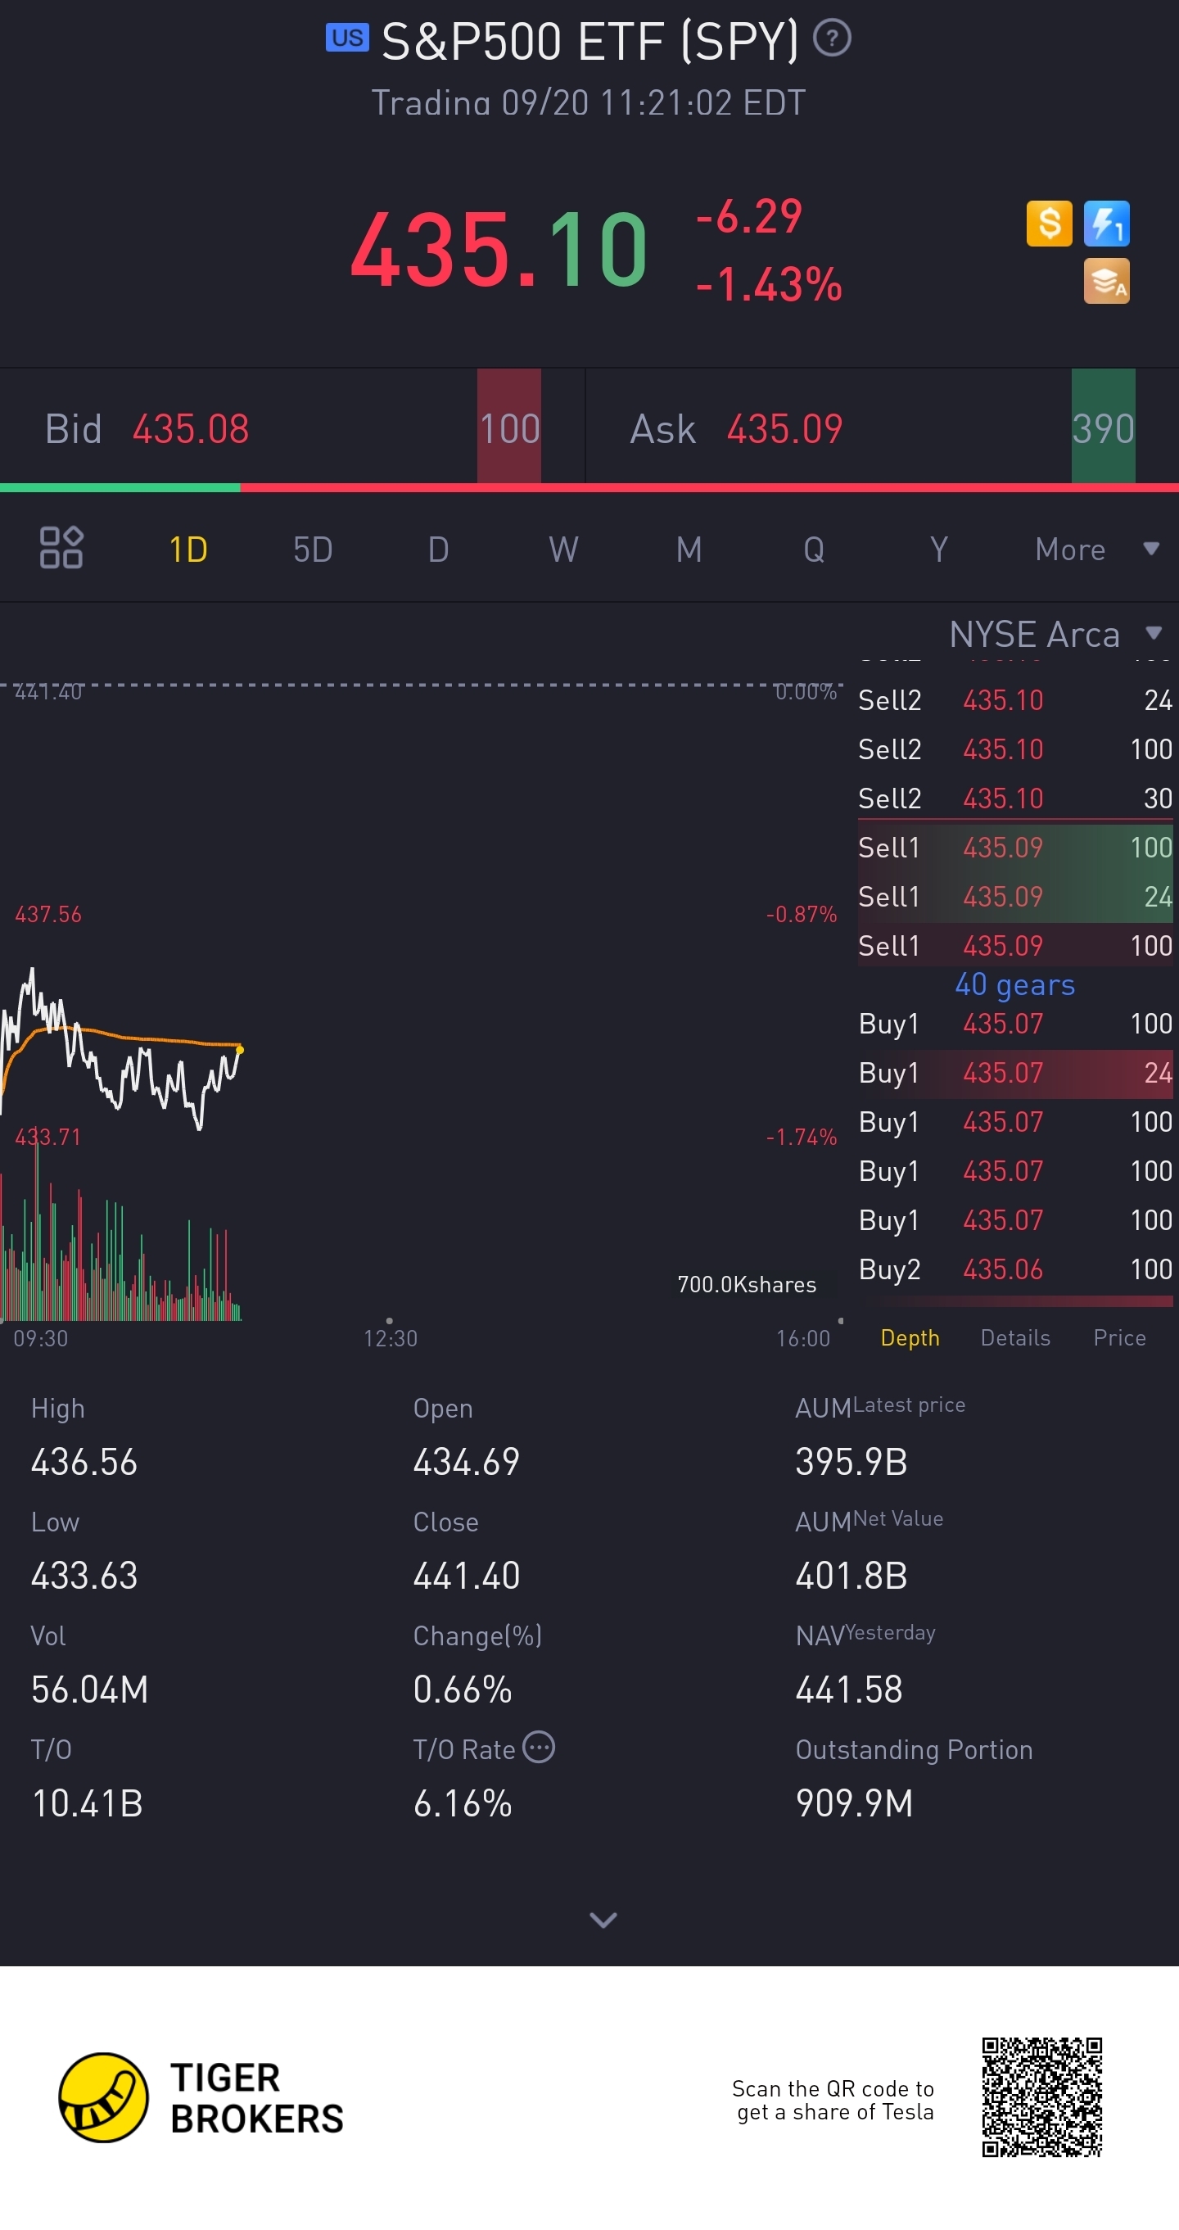Switch to the weekly W chart

(563, 549)
